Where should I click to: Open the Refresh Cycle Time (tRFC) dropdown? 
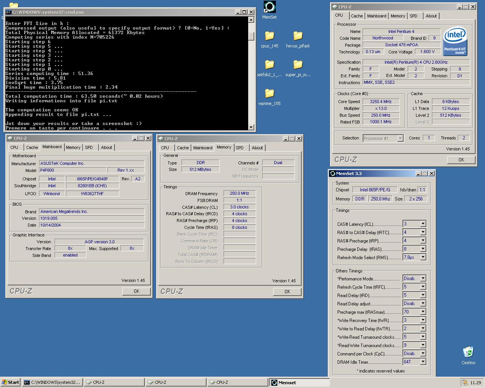[423, 287]
